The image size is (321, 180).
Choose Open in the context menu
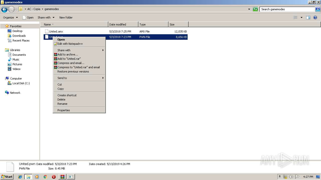coord(79,39)
